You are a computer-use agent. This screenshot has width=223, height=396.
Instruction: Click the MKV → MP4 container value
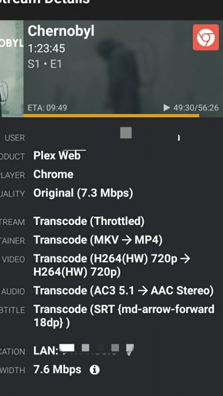tap(98, 240)
